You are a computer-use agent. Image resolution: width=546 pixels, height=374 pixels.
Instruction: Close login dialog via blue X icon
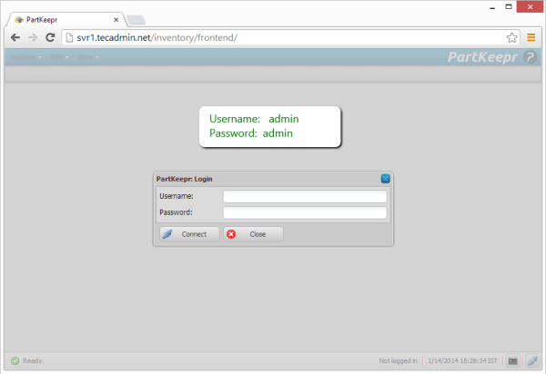pyautogui.click(x=385, y=179)
